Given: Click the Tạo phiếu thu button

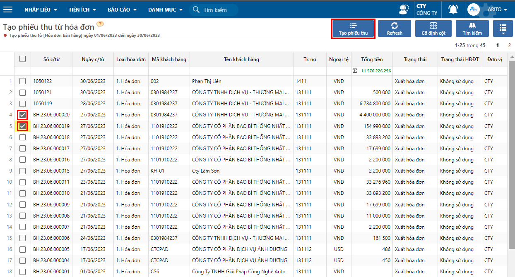Looking at the screenshot, I should (x=353, y=28).
